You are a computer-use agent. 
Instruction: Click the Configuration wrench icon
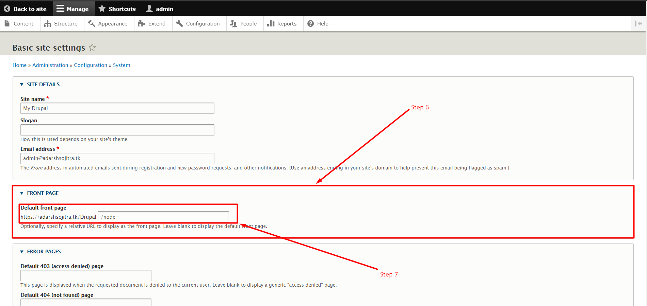179,23
